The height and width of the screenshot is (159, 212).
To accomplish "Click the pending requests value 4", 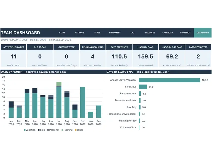I will coord(93,57).
